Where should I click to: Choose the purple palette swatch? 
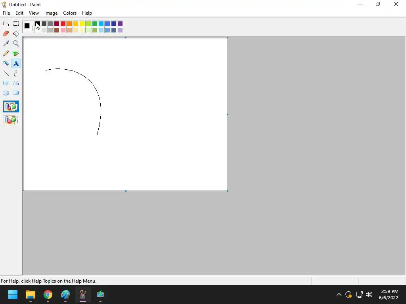[x=120, y=24]
